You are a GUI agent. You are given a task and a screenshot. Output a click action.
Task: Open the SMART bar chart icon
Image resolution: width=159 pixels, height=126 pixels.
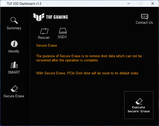pyautogui.click(x=14, y=65)
